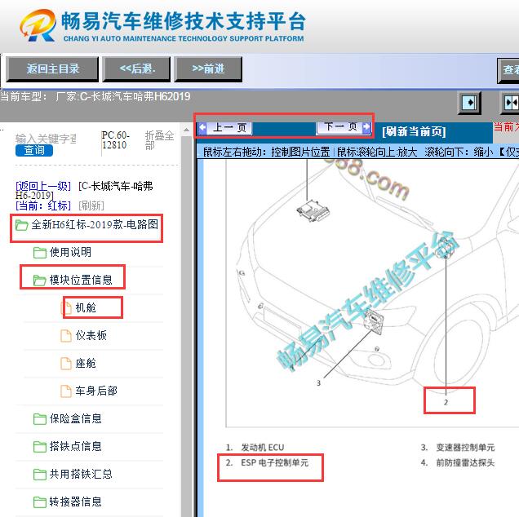Go forward with the >>前进 button
Viewport: 519px width, 517px height.
[208, 69]
